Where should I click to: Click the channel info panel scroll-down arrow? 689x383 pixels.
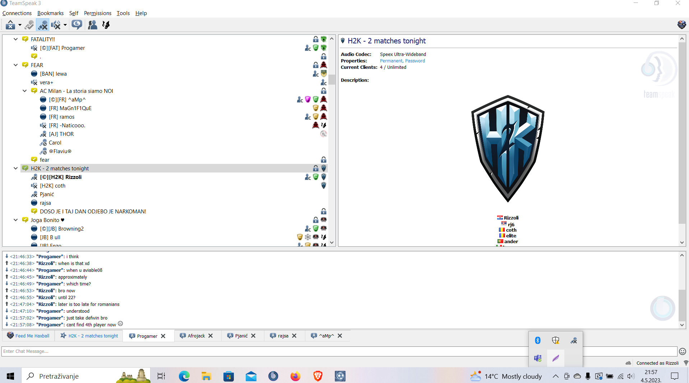pos(682,242)
